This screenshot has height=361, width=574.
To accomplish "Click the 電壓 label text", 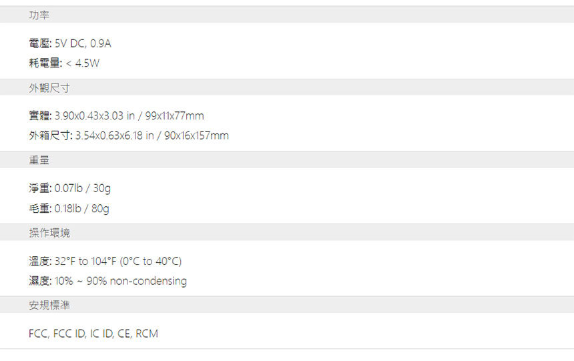I will 39,43.
